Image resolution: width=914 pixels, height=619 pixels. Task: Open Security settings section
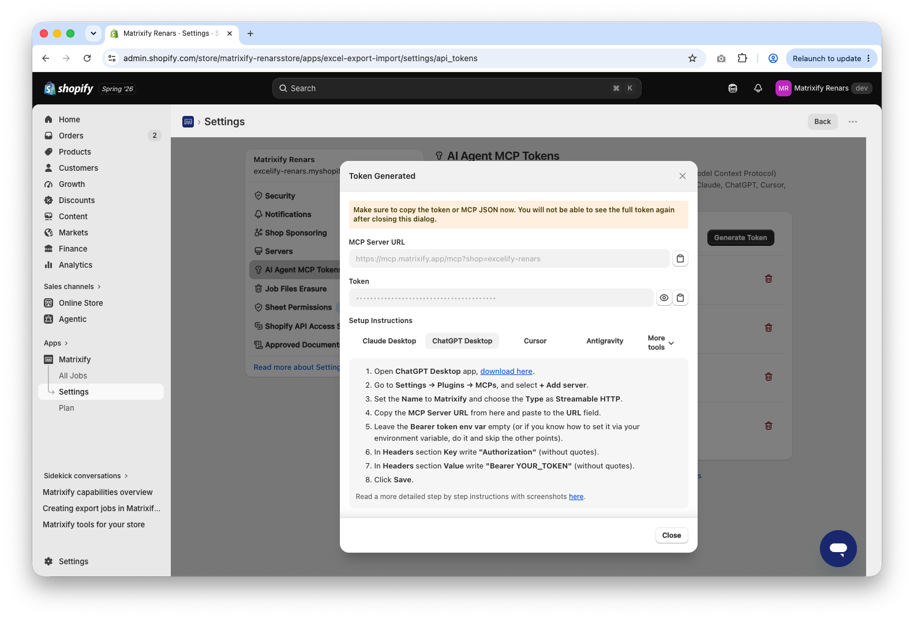[280, 196]
